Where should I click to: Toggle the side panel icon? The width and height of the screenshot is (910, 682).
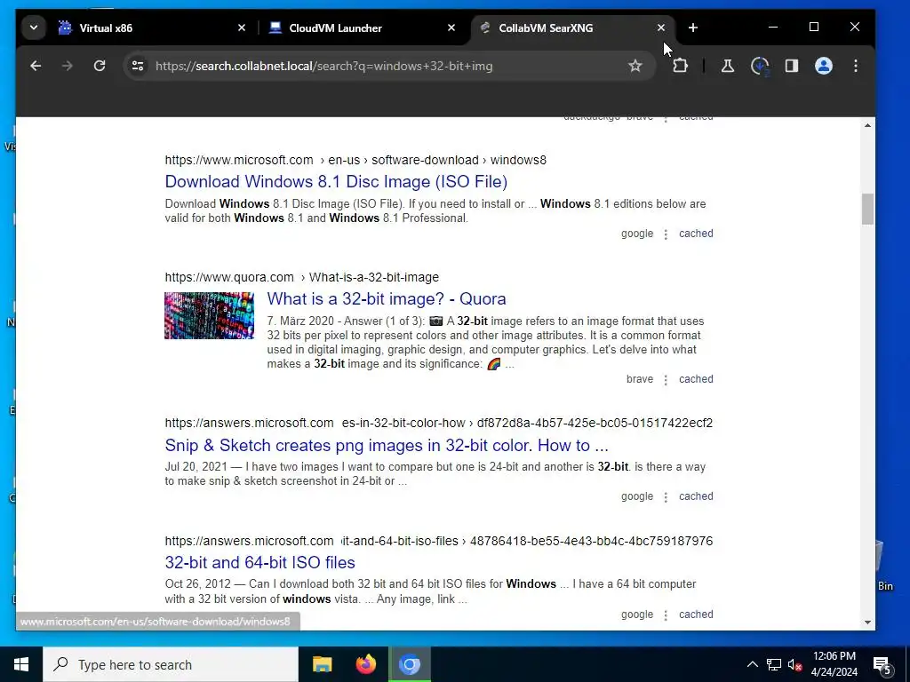pos(792,66)
